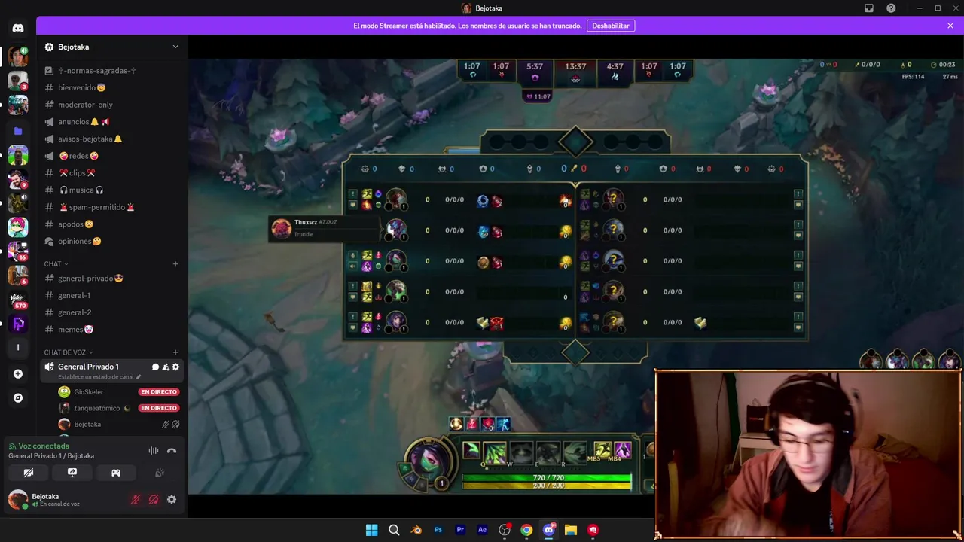This screenshot has height=542, width=964.
Task: Open the Discord inbox icon in title bar
Action: 869,8
